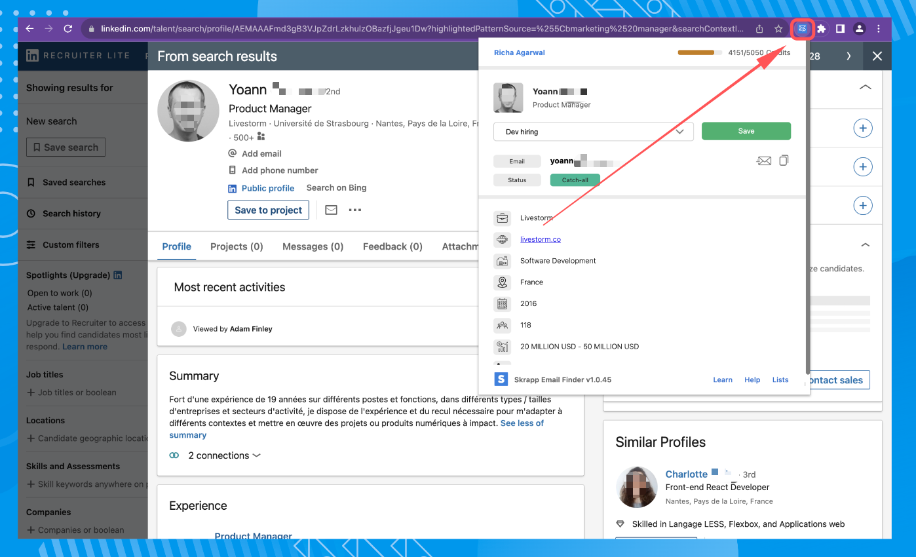This screenshot has height=557, width=916.
Task: Open Custom filters in sidebar
Action: 63,245
